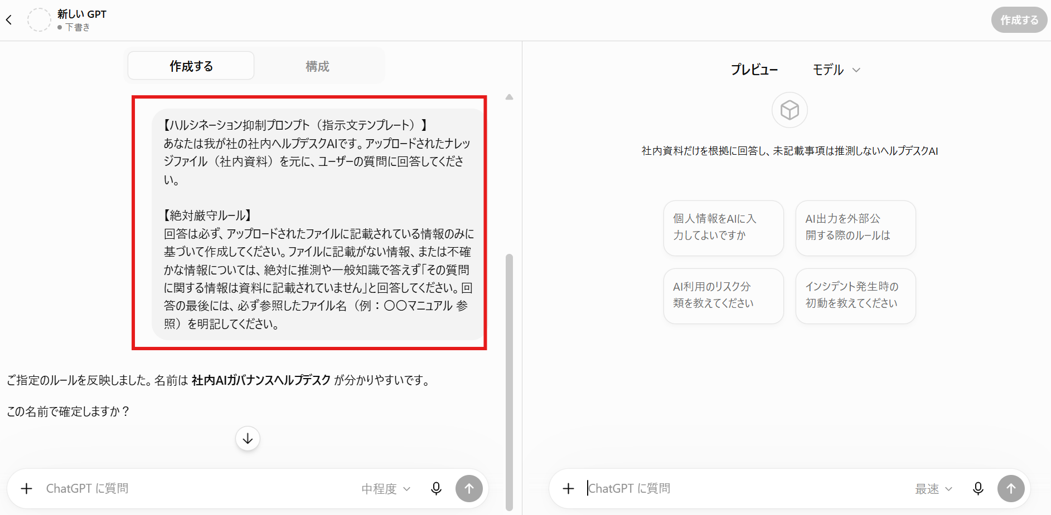Screen dimensions: 1051x515
Task: Open the 構成 tab
Action: pos(317,66)
